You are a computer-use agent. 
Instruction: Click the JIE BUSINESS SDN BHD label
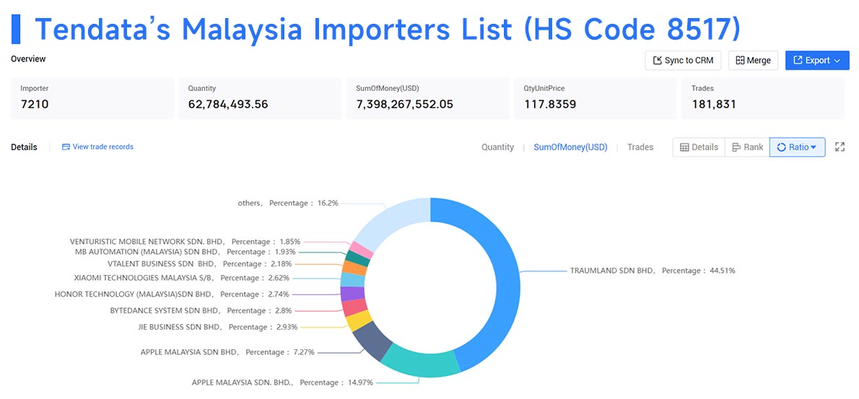(x=218, y=327)
